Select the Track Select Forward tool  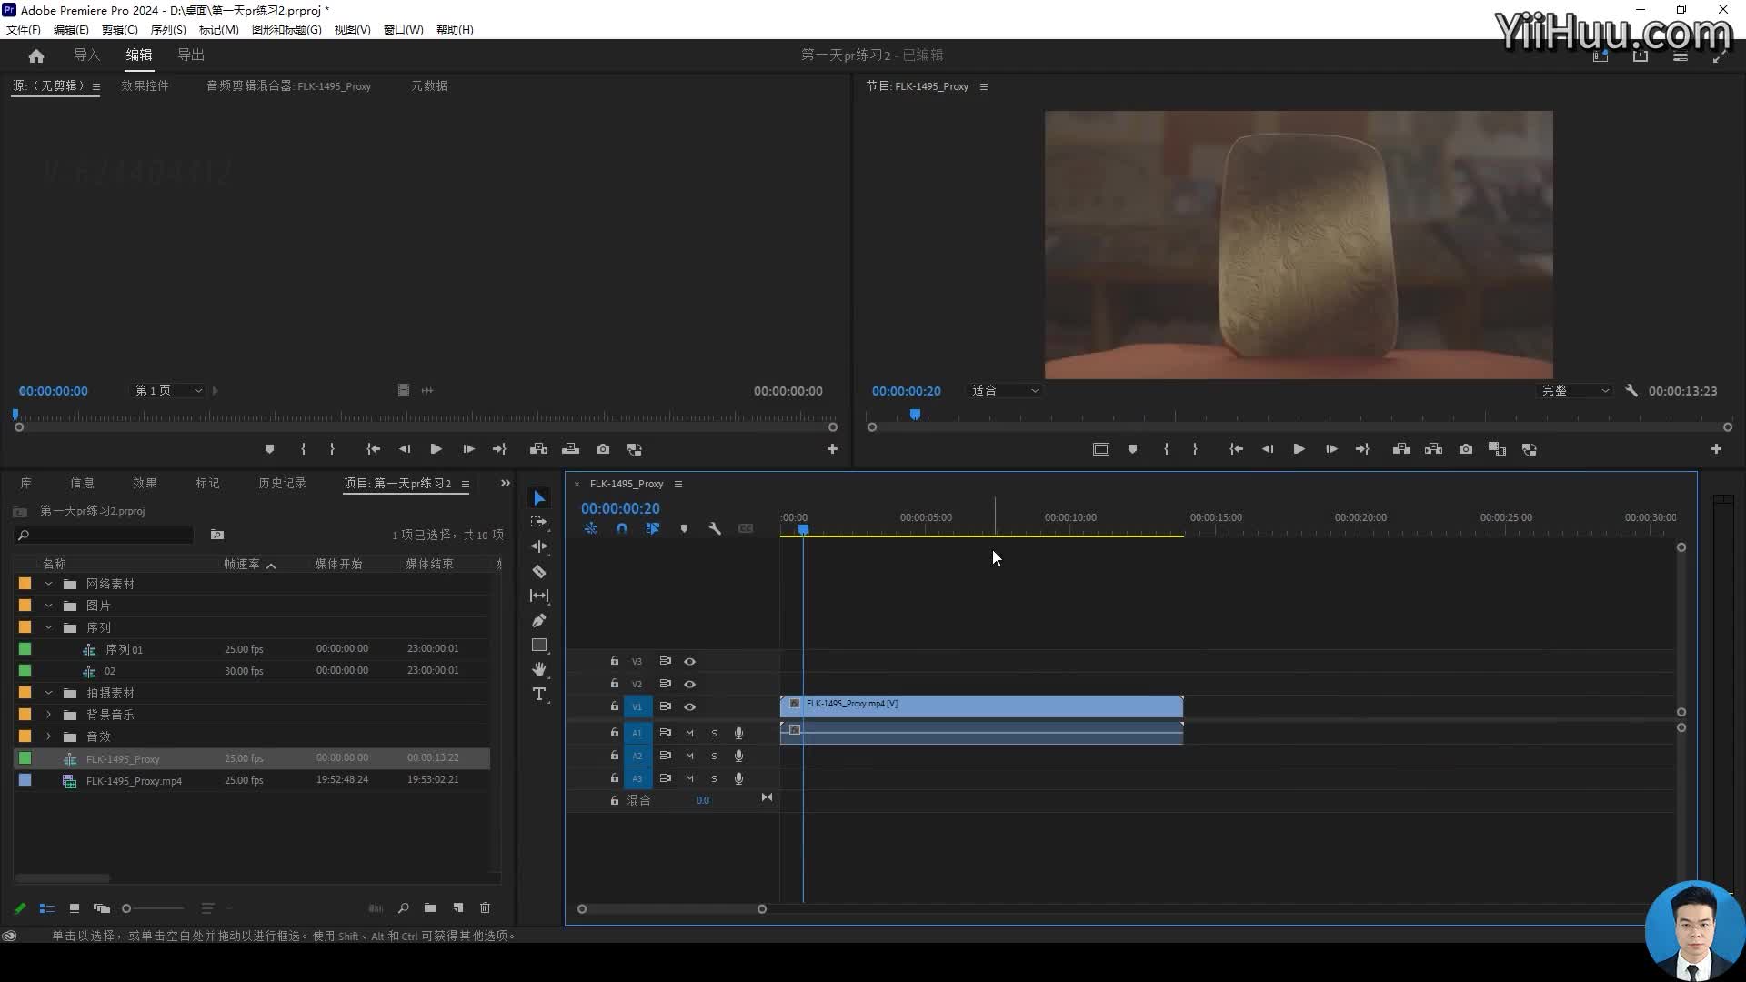539,522
